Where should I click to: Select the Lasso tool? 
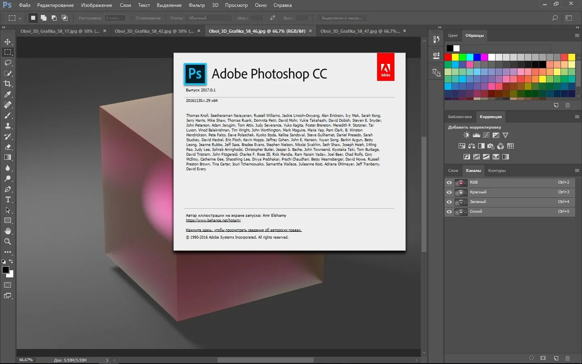click(x=8, y=63)
